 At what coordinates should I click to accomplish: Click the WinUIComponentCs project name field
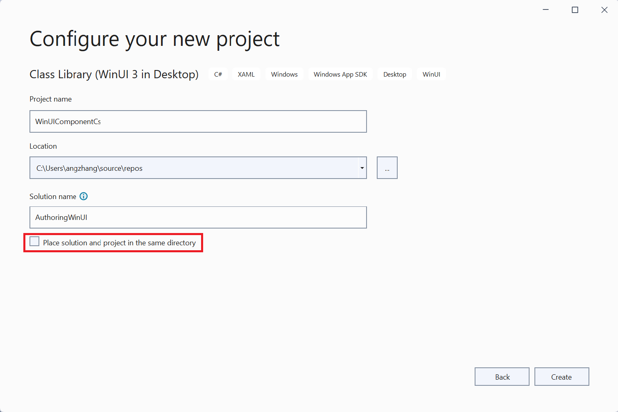198,121
